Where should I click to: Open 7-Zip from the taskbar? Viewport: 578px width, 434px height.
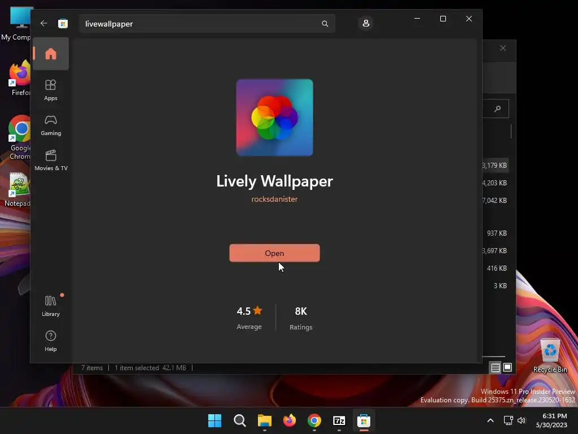(x=339, y=420)
